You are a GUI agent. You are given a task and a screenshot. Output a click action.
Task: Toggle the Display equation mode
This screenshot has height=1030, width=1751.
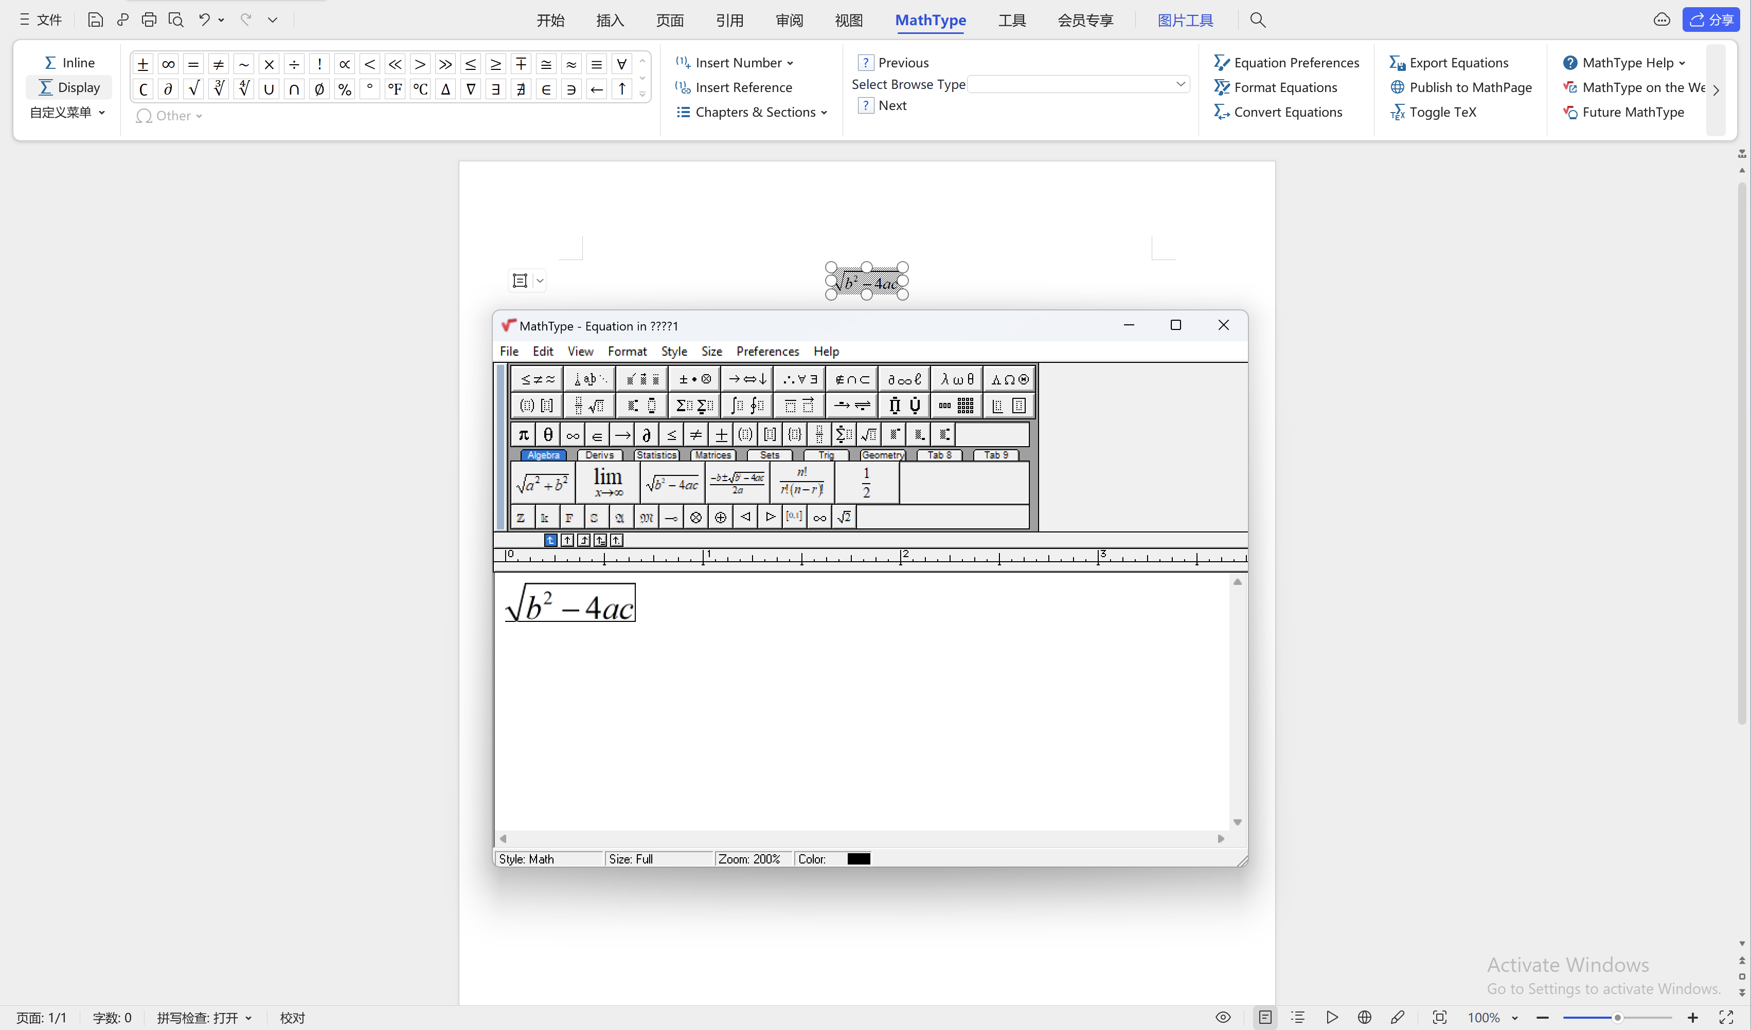click(x=69, y=86)
